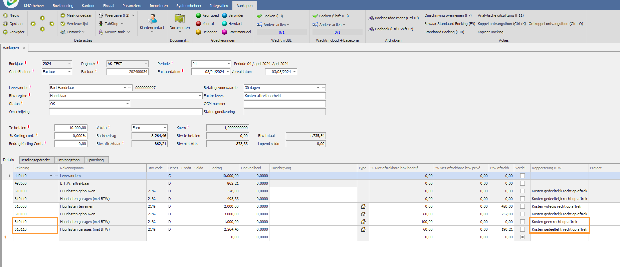This screenshot has height=267, width=620.
Task: Open the Documenten folder icon
Action: coord(180,19)
